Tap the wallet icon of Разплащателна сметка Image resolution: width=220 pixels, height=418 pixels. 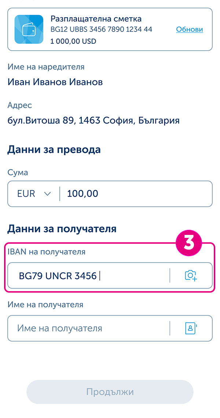[x=29, y=29]
